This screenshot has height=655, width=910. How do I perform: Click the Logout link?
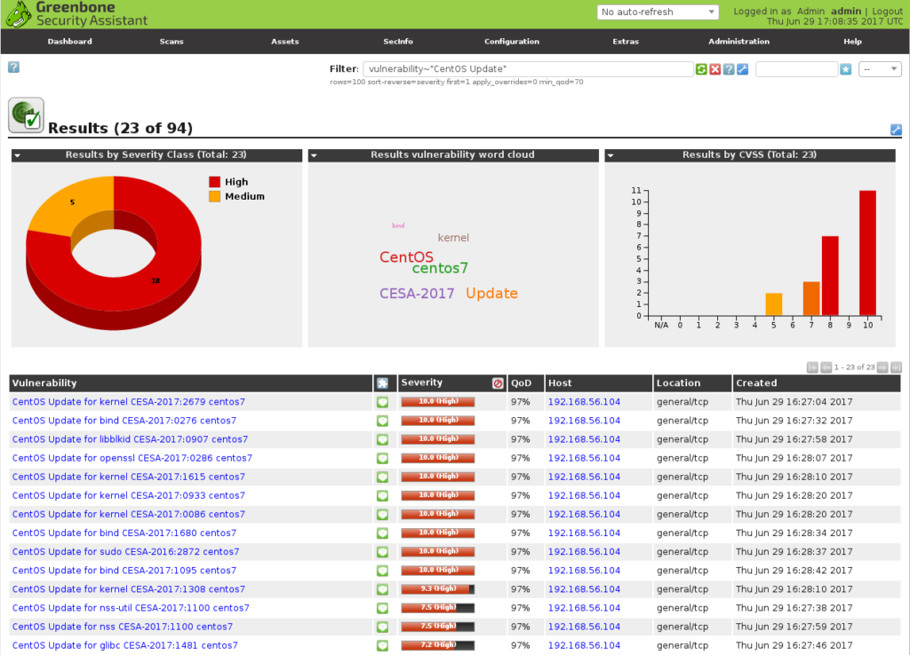(890, 12)
